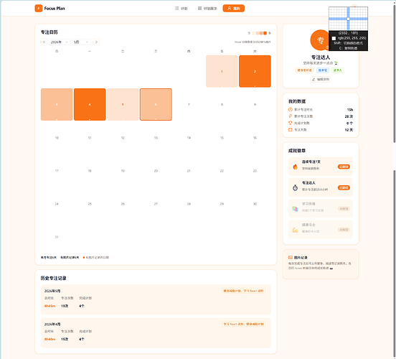Click the orange photo-record legend dot
Viewport: 396px width, 359px height.
(84, 258)
